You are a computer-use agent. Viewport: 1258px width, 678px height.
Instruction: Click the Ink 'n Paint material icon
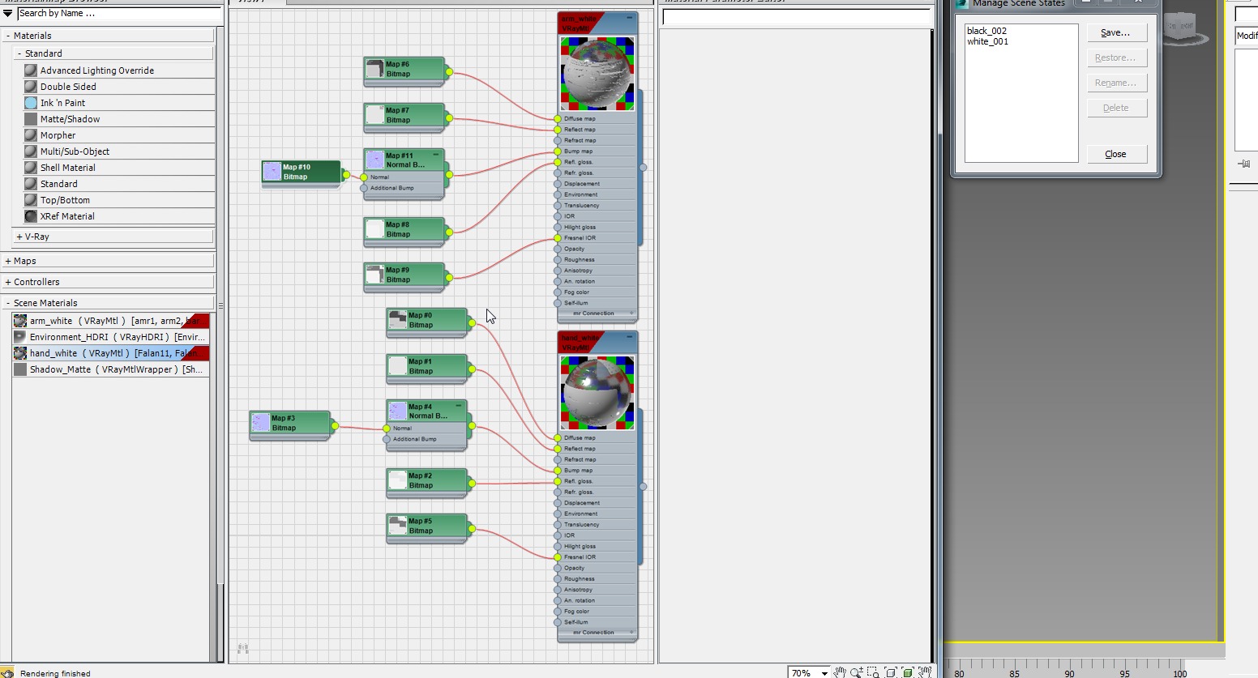[x=31, y=103]
